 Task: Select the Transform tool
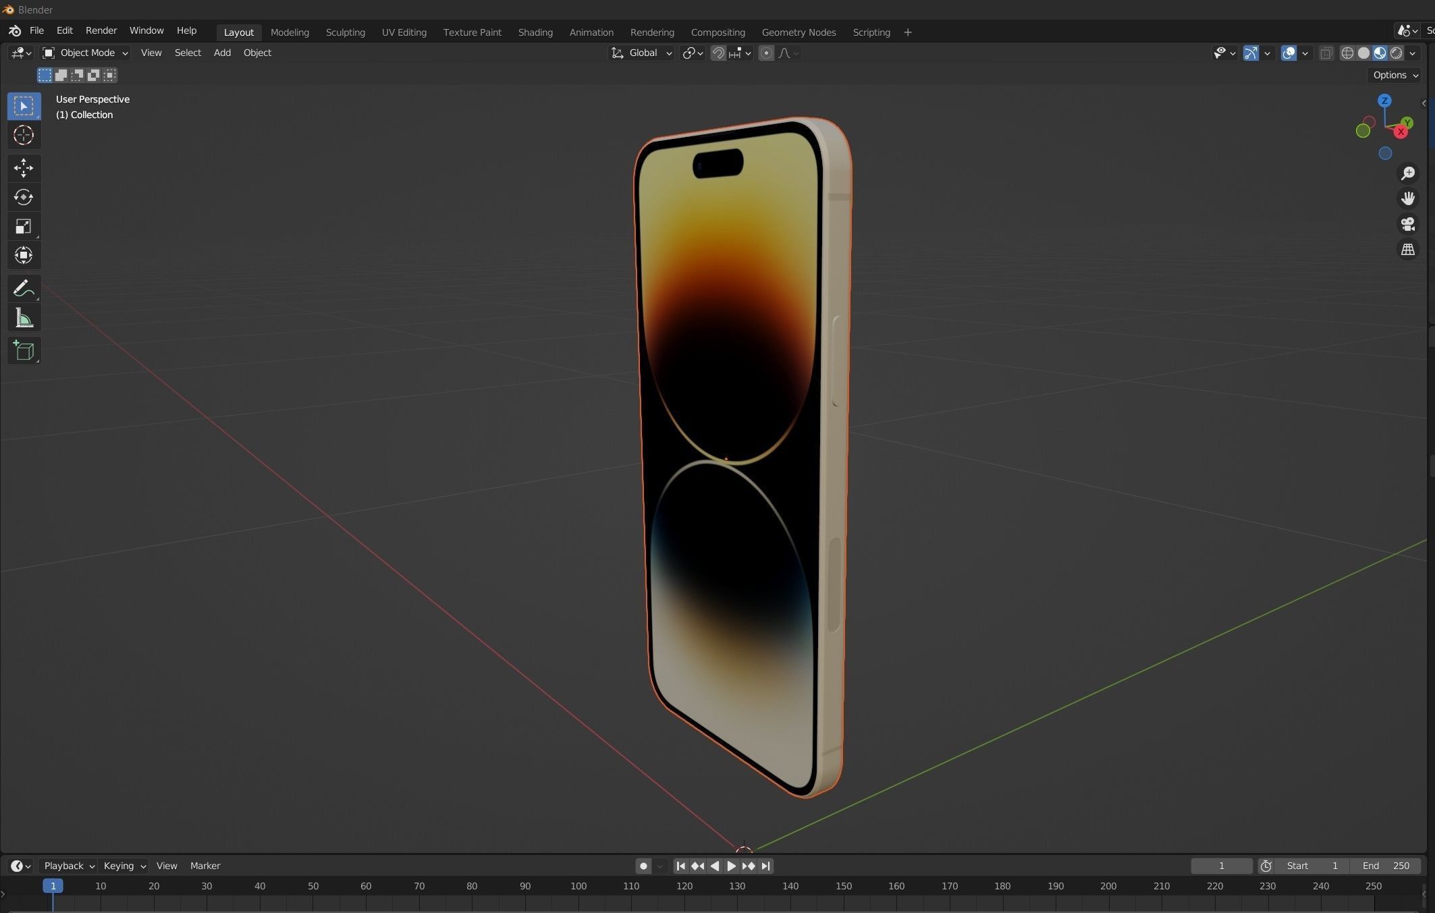24,255
